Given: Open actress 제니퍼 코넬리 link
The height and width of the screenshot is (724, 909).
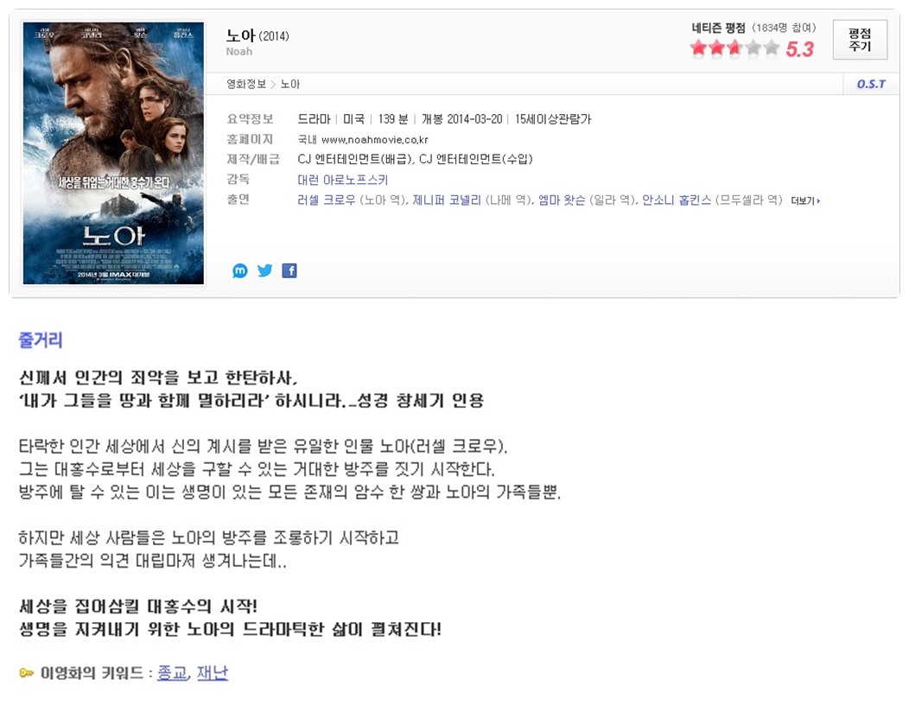Looking at the screenshot, I should [x=447, y=200].
